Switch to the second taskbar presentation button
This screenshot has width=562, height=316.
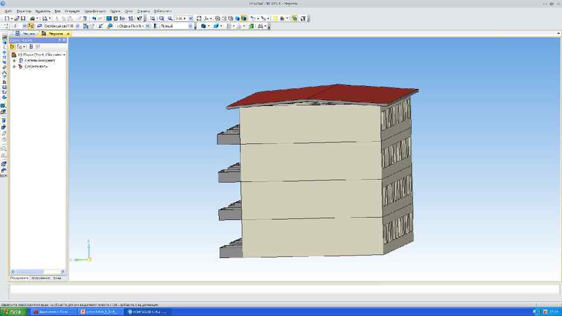pyautogui.click(x=100, y=312)
